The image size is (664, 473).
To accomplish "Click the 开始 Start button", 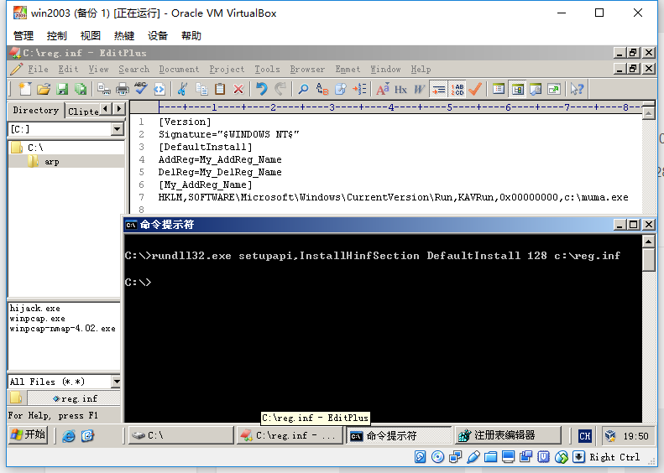I will pyautogui.click(x=28, y=435).
